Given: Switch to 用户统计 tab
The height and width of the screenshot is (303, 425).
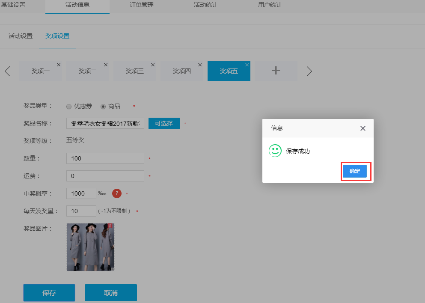Looking at the screenshot, I should [270, 5].
